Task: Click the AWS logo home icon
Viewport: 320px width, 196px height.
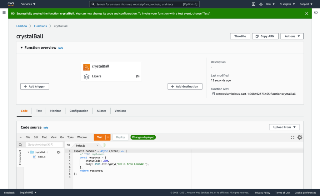Action: click(11, 4)
